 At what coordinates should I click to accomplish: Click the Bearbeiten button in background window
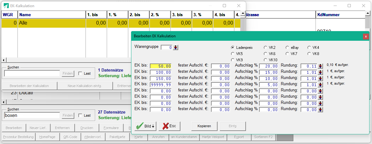pyautogui.click(x=14, y=128)
